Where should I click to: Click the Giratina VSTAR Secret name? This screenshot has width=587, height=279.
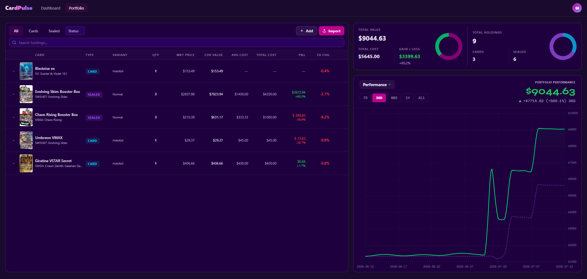click(53, 161)
